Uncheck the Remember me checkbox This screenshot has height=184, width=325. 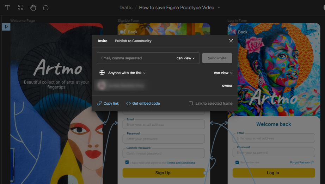[x=237, y=162]
